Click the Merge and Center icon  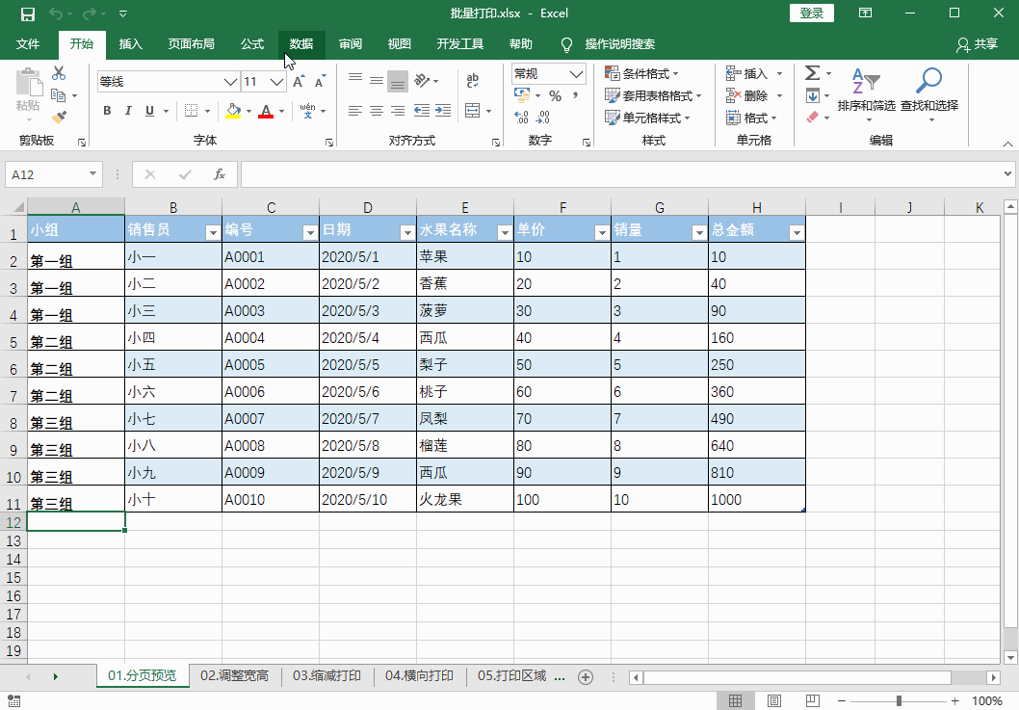(x=473, y=111)
